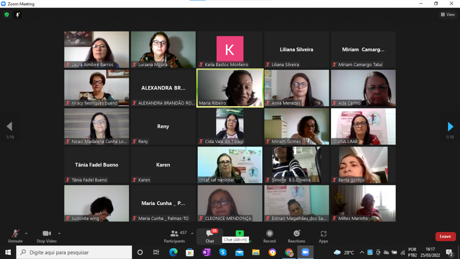Go to next page of participants

coord(451,127)
